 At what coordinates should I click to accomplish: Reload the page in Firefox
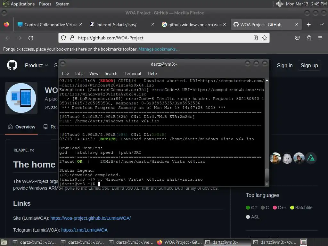(x=31, y=38)
